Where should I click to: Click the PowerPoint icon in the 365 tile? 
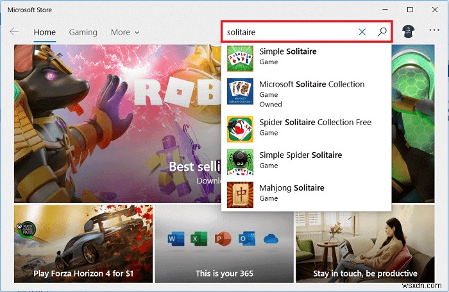[223, 239]
